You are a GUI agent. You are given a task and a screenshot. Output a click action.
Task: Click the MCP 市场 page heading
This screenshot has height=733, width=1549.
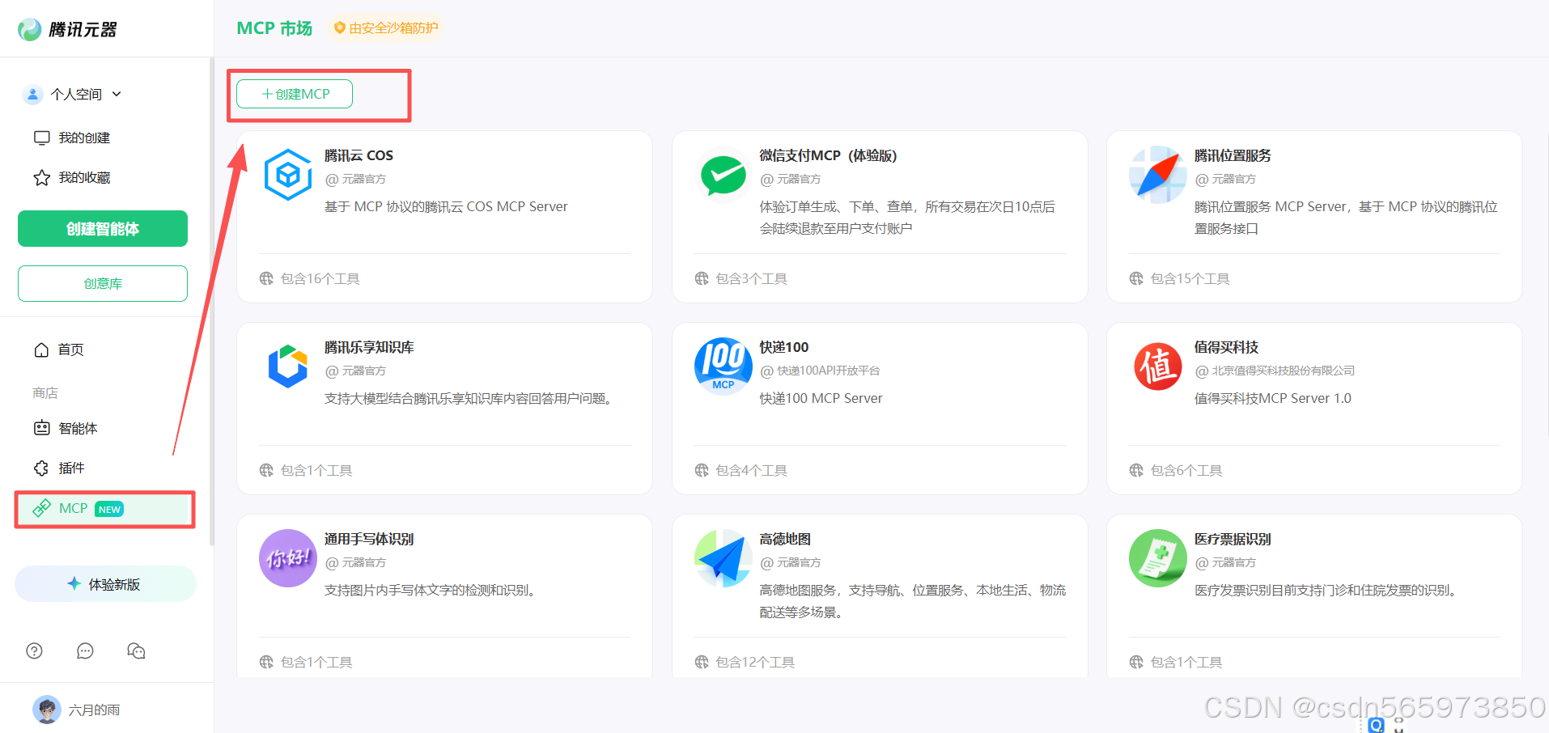(x=274, y=28)
